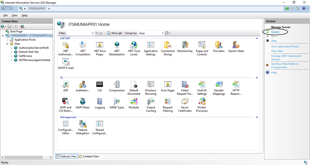Open Worker Processes feature
310x165 pixels.
(202, 105)
